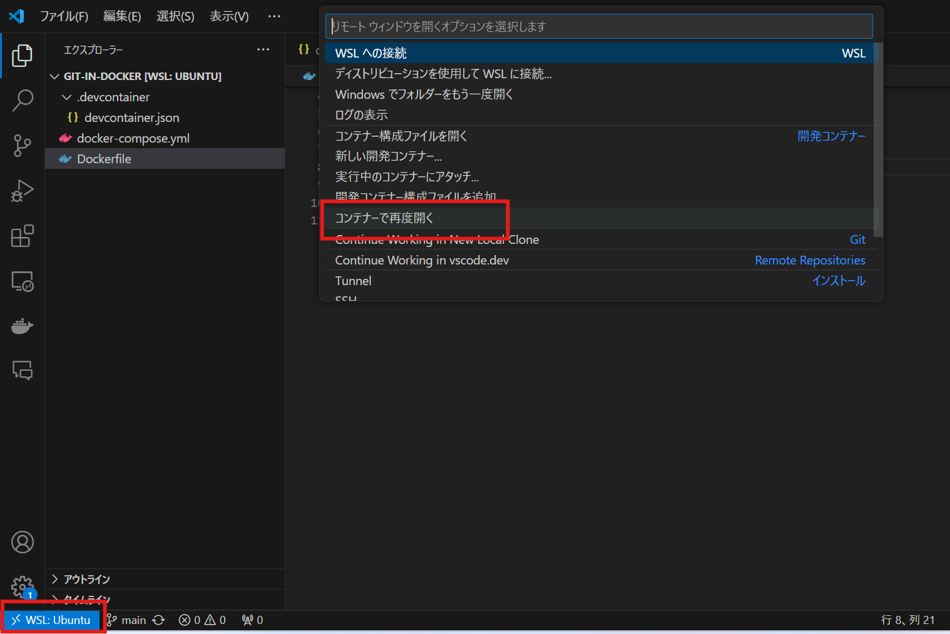Open the Run and Debug view icon

tap(22, 191)
